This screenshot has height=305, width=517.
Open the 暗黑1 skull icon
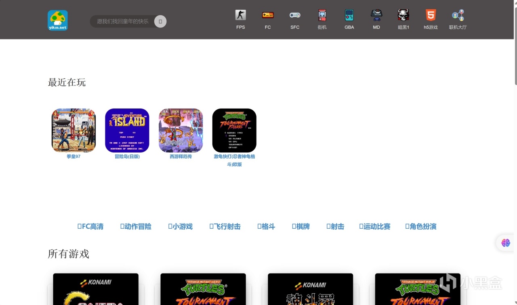coord(404,15)
